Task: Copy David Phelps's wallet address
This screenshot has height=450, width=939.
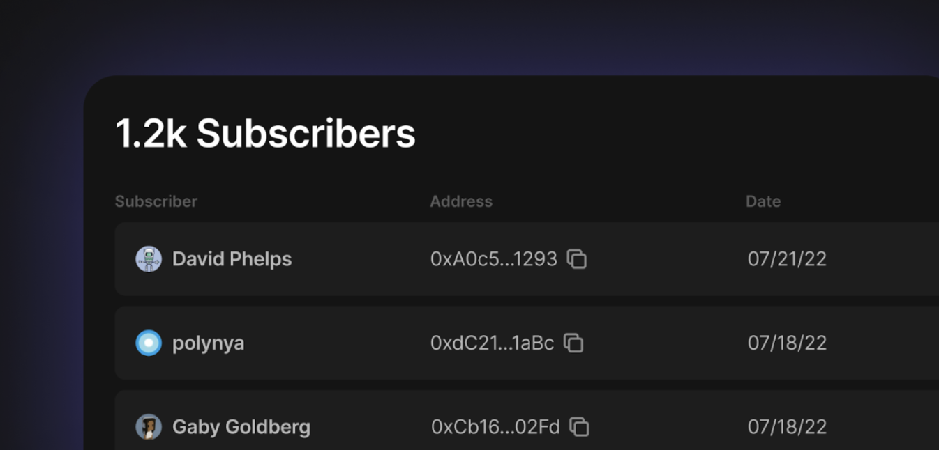Action: coord(577,259)
